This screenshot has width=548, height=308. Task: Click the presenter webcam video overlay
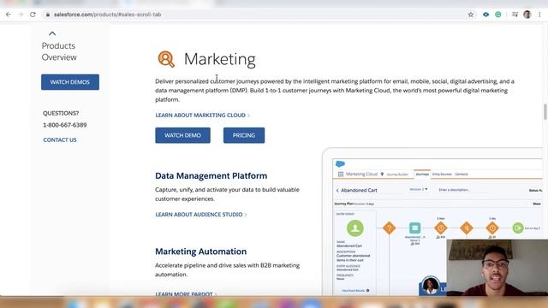click(497, 268)
